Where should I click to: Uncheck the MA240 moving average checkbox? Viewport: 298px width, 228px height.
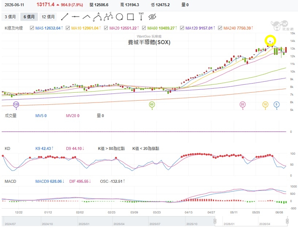point(220,28)
